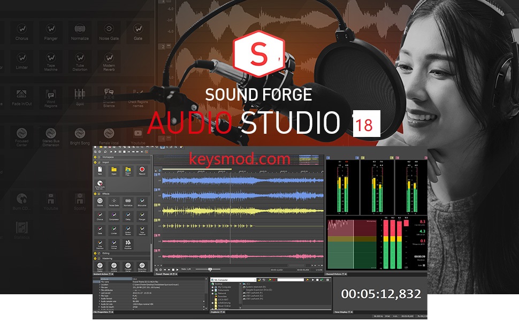
Task: Choose the Modern Equalizer effect
Action: (x=128, y=244)
